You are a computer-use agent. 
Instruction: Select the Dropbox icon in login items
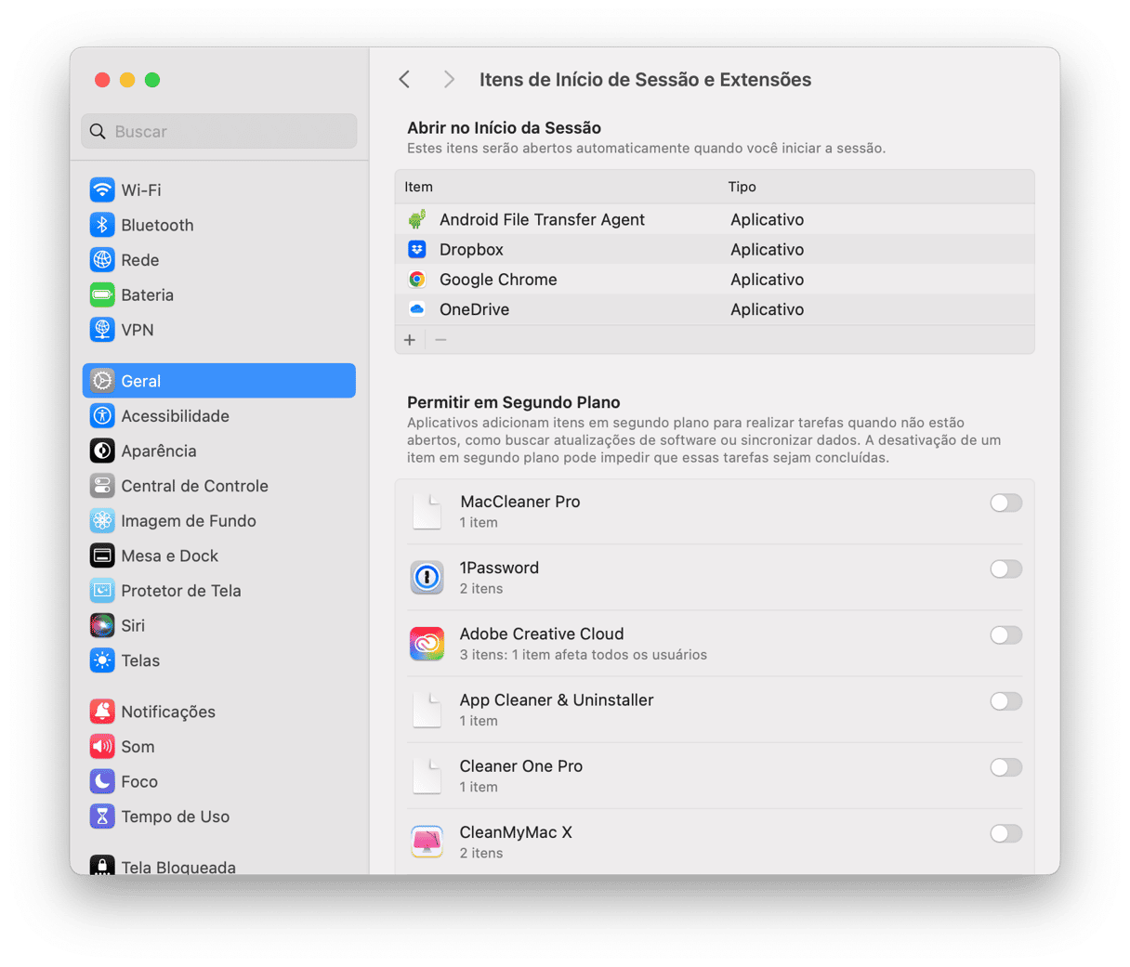tap(417, 249)
